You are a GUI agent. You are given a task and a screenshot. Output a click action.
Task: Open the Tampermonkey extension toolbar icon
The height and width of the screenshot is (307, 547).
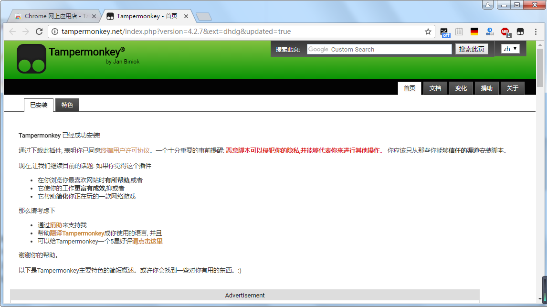(x=520, y=32)
